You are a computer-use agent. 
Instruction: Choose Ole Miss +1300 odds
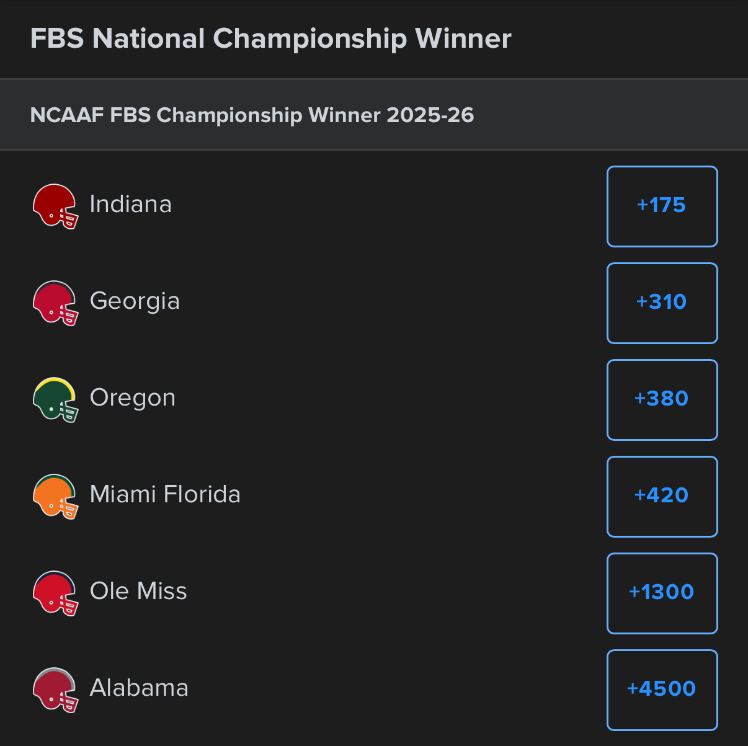coord(662,593)
